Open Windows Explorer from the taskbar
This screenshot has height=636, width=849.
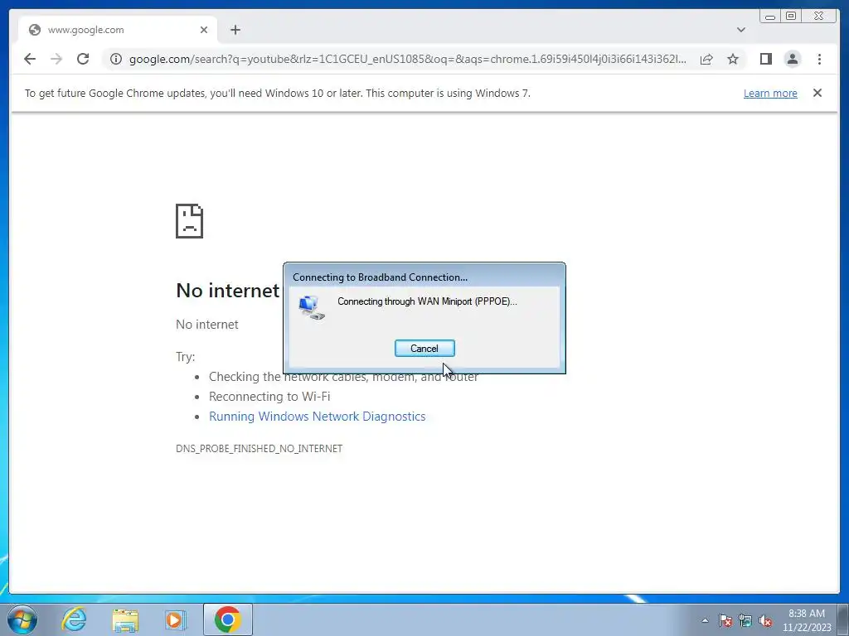125,619
